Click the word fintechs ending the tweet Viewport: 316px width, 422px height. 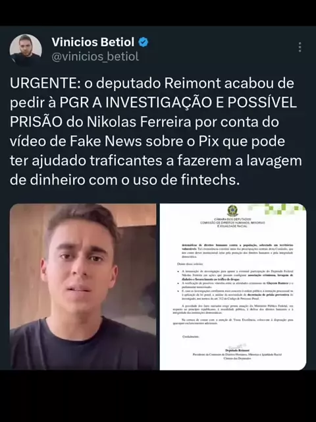click(x=210, y=180)
